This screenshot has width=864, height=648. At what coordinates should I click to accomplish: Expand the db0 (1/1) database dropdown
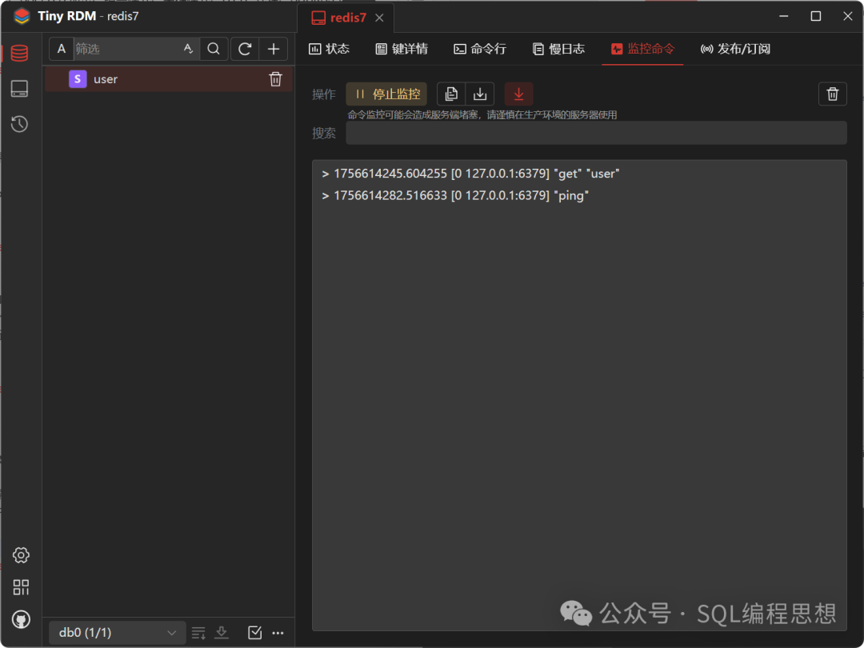point(117,633)
